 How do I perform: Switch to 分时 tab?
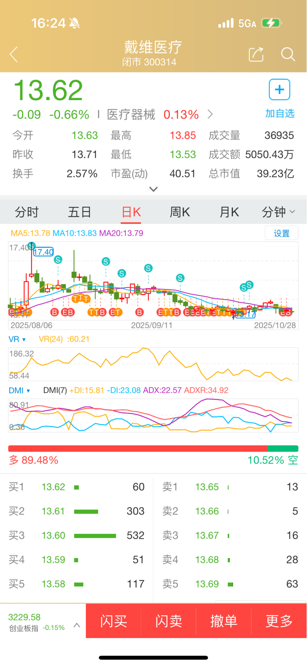tap(27, 212)
